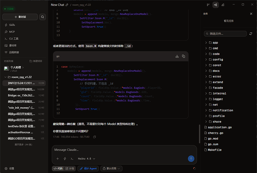Select the [INFO]15:24:13.931 conversation
257x173 pixels.
(24, 83)
